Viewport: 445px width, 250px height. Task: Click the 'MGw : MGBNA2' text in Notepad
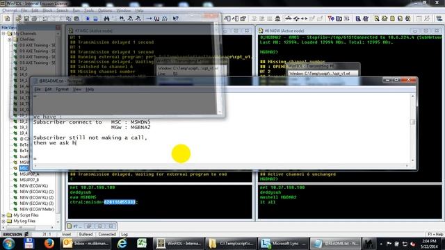(x=131, y=128)
